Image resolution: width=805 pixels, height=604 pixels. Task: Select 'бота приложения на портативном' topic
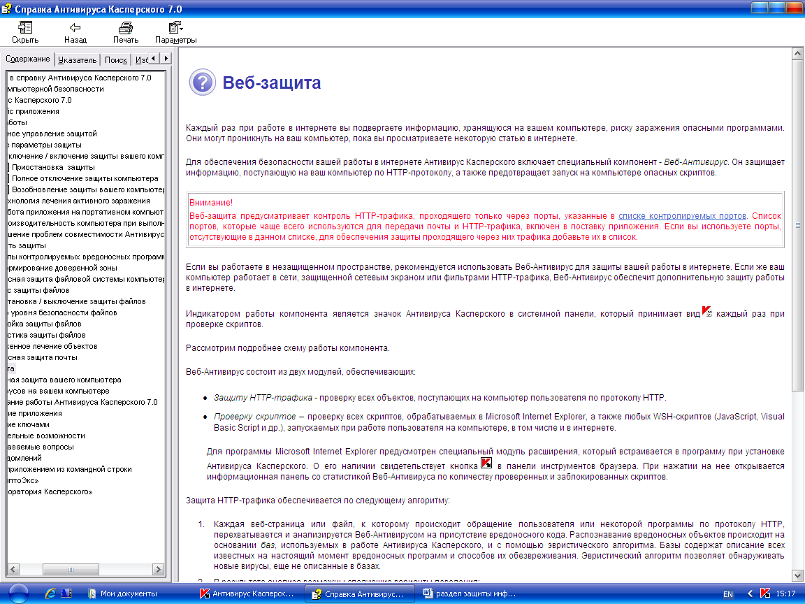[x=86, y=212]
